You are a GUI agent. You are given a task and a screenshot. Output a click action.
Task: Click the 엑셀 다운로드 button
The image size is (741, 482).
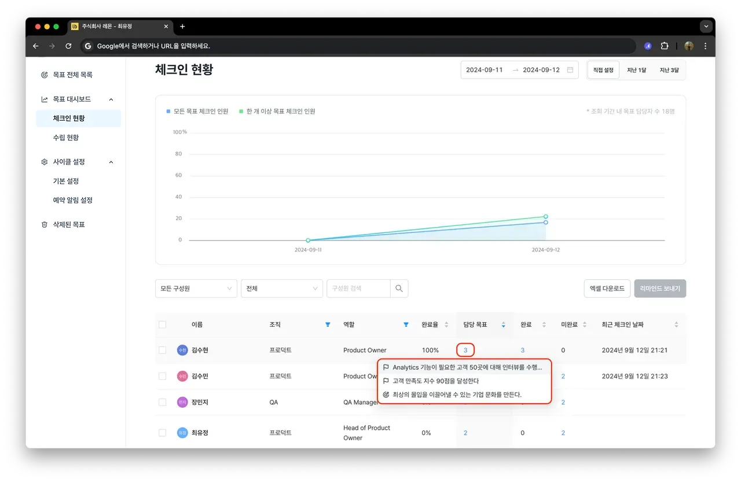click(607, 289)
